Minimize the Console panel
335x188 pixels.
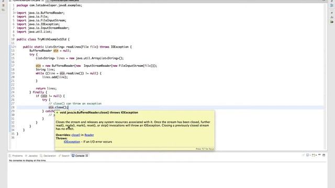(319, 155)
